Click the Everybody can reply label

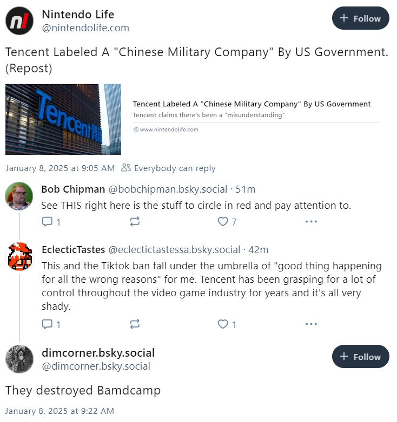(x=168, y=168)
